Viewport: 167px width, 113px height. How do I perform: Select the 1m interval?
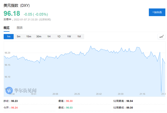click(9, 37)
